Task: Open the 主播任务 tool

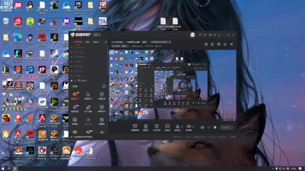Action: (101, 96)
